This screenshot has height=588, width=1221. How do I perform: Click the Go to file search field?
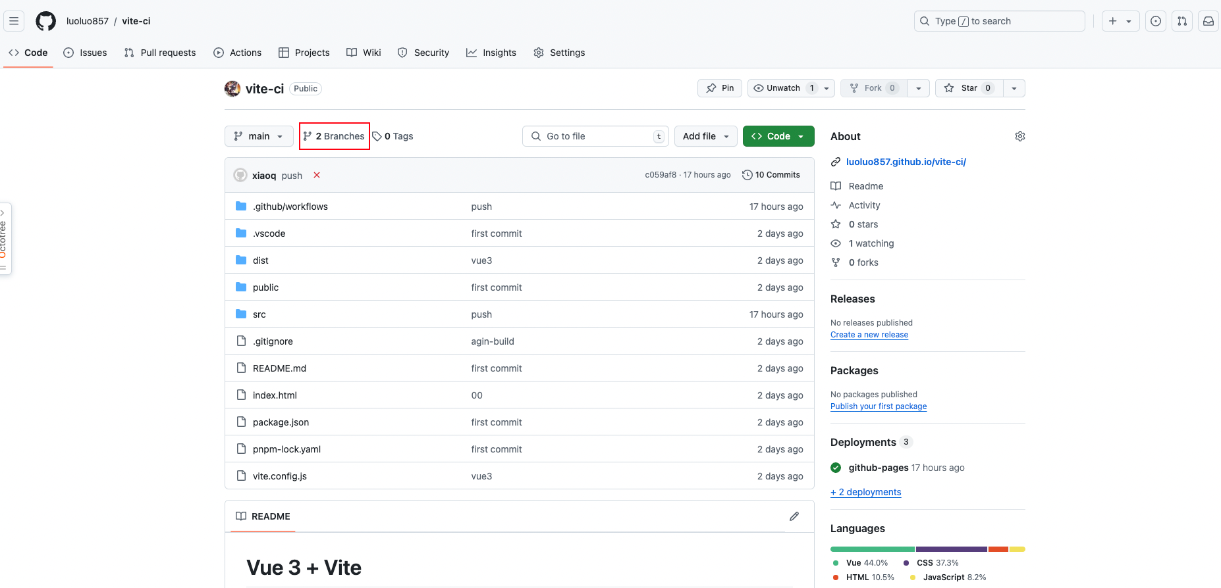coord(595,136)
